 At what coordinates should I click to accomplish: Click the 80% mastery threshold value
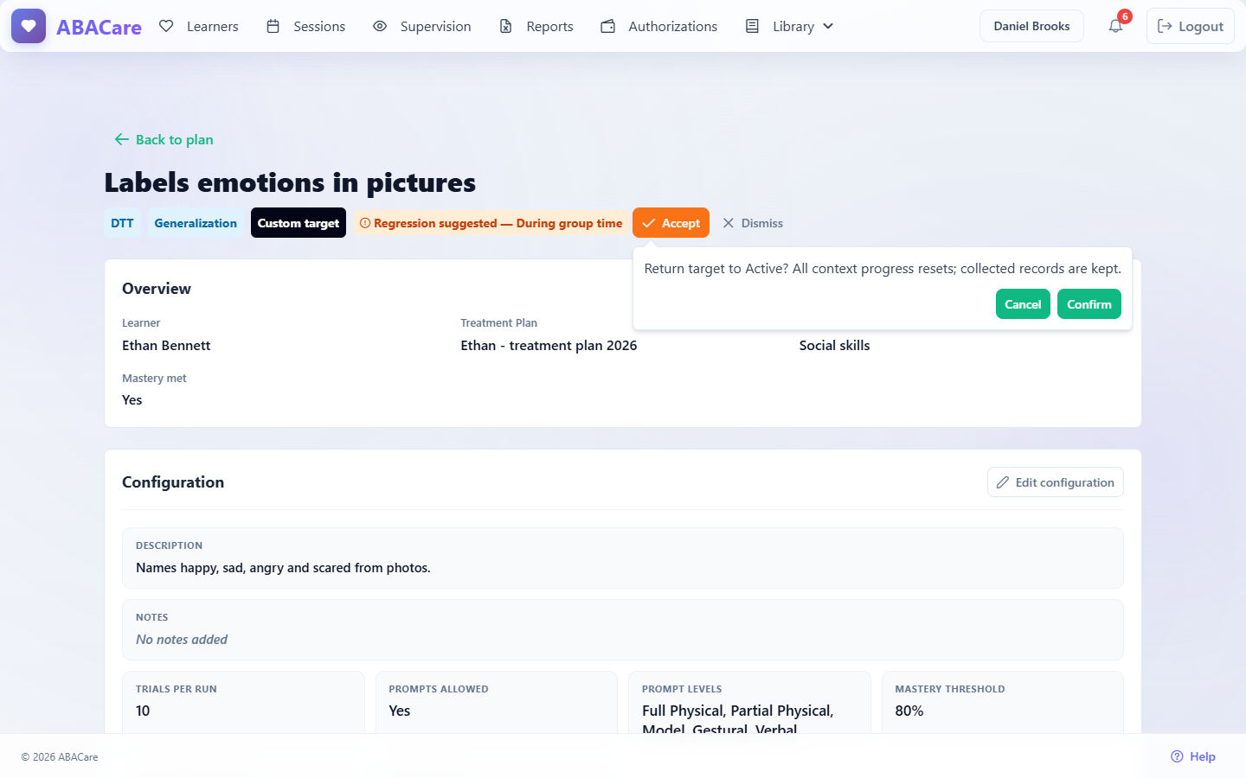pyautogui.click(x=909, y=711)
